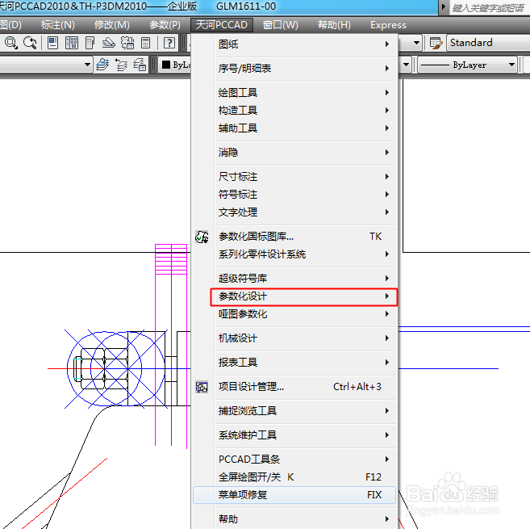
Task: Click the Zoom Window magnifier icon
Action: 11,43
